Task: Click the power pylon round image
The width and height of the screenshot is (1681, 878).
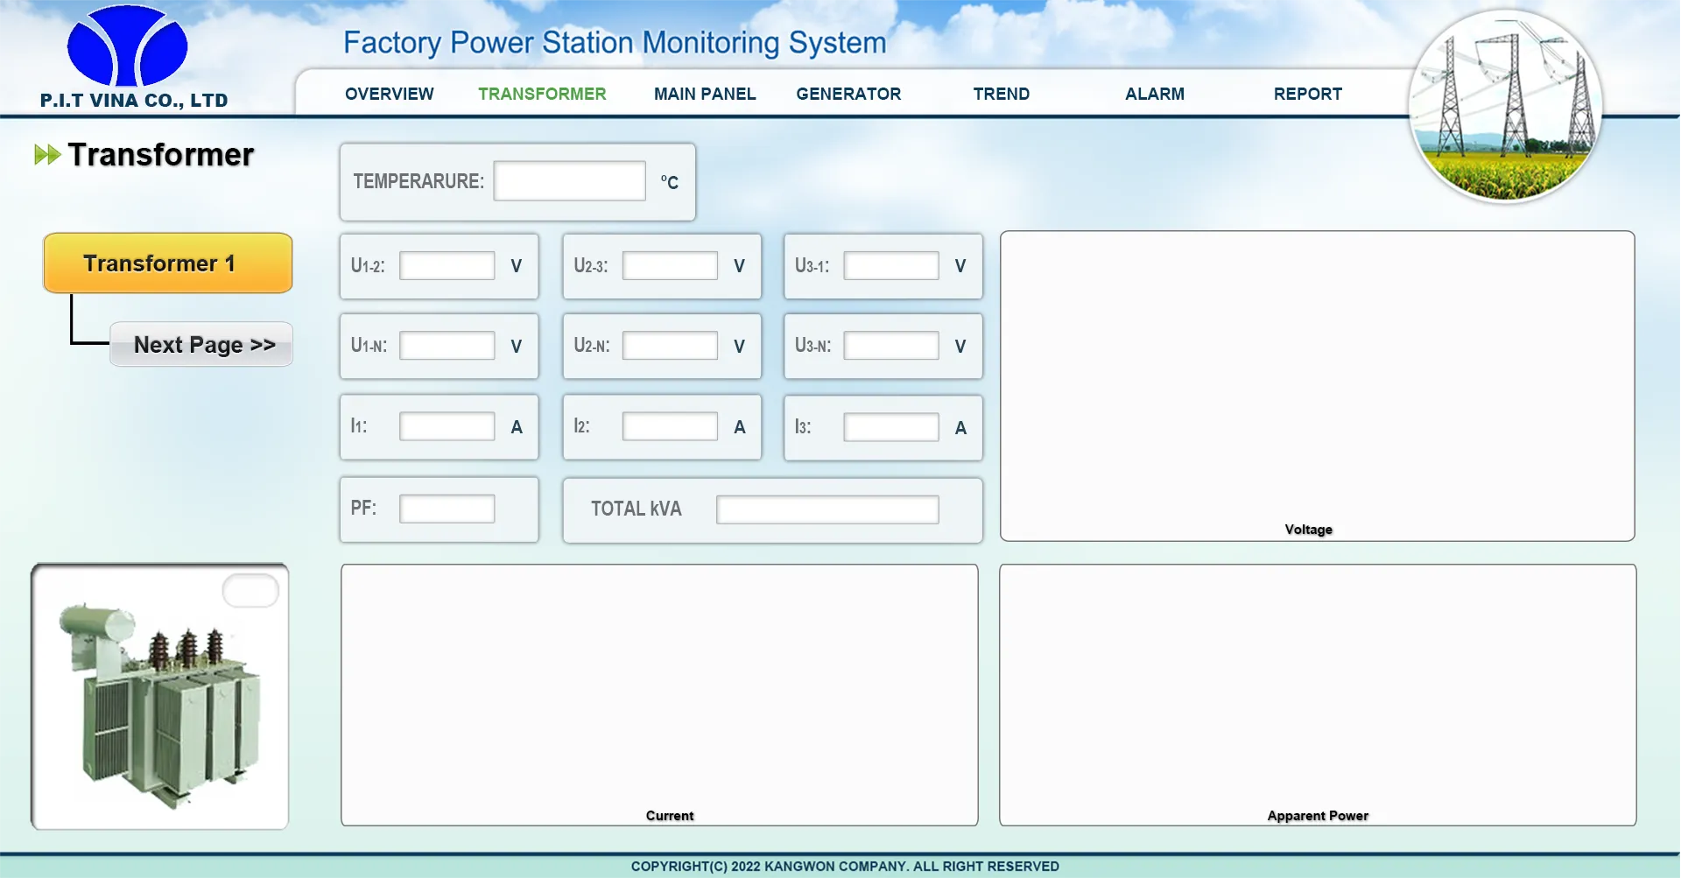Action: point(1505,106)
